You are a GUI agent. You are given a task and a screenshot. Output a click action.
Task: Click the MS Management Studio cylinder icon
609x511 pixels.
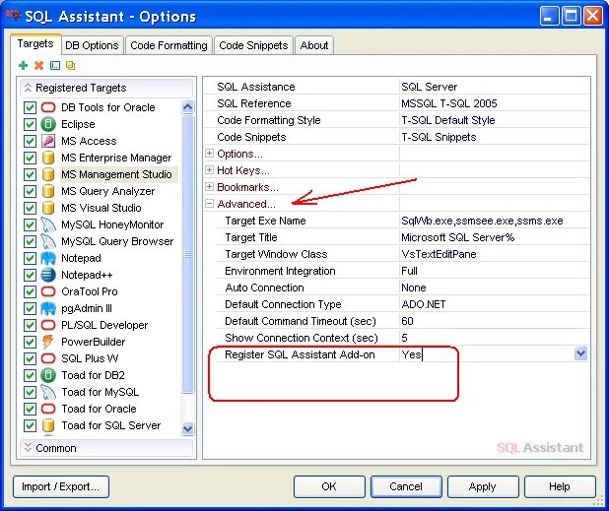(x=48, y=174)
